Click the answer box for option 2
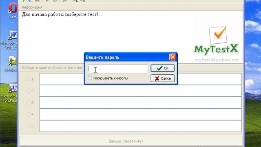 pyautogui.click(x=140, y=91)
